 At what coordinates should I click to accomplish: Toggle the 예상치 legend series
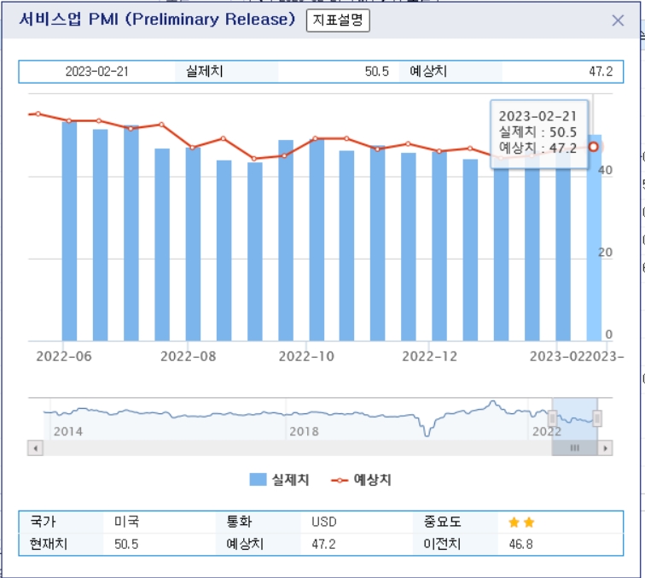[361, 479]
